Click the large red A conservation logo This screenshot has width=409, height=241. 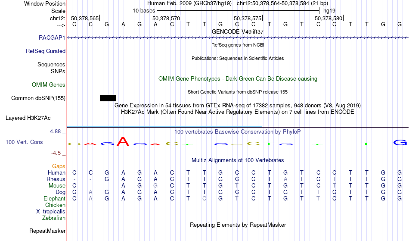pyautogui.click(x=123, y=141)
